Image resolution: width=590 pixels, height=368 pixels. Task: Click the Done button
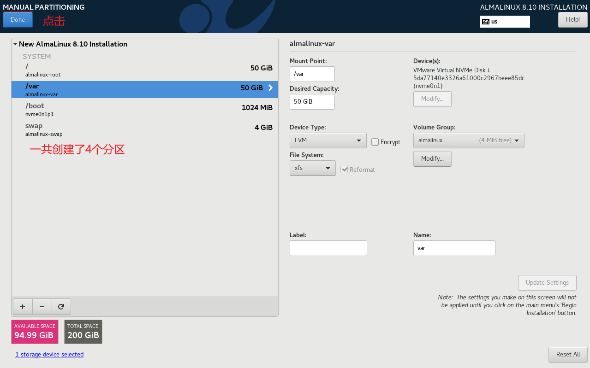(x=18, y=20)
